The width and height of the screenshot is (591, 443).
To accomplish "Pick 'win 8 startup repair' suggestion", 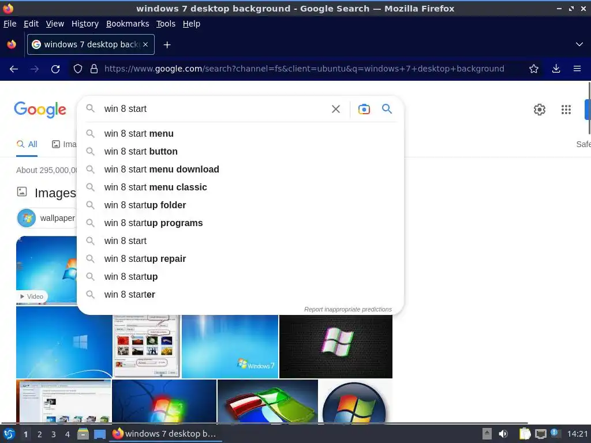I will pos(240,259).
